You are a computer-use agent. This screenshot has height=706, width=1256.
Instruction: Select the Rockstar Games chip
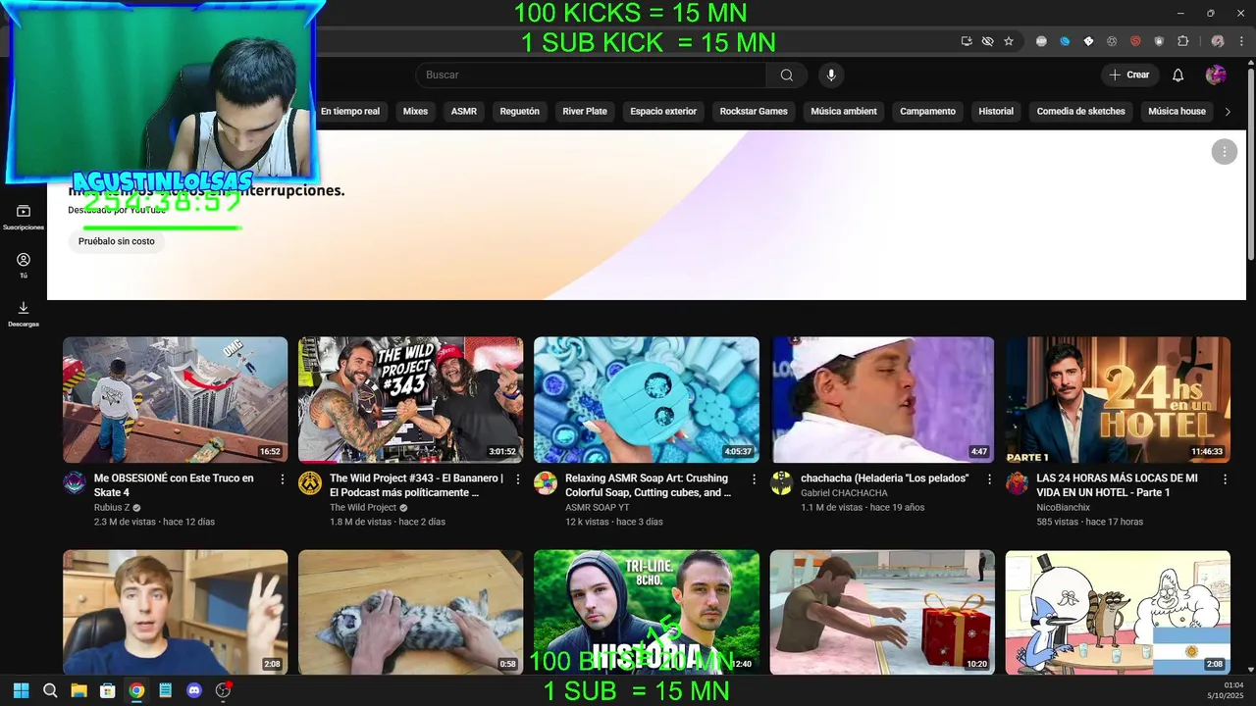(x=754, y=112)
